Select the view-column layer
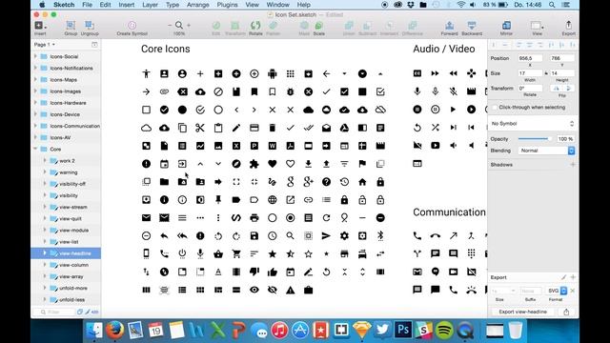This screenshot has width=610, height=343. (73, 265)
